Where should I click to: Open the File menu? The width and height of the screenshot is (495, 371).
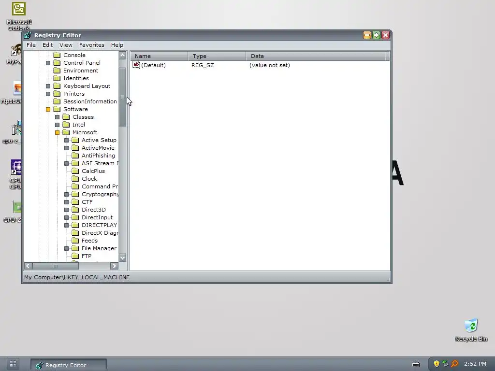(31, 45)
